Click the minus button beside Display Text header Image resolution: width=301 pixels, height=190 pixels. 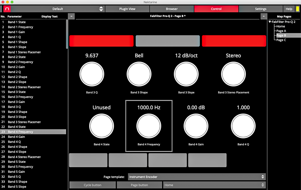(x=72, y=16)
